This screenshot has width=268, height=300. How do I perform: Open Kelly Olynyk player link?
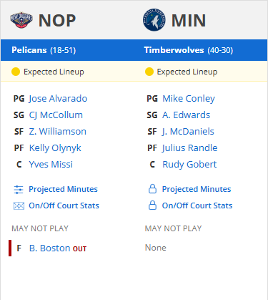pyautogui.click(x=55, y=148)
